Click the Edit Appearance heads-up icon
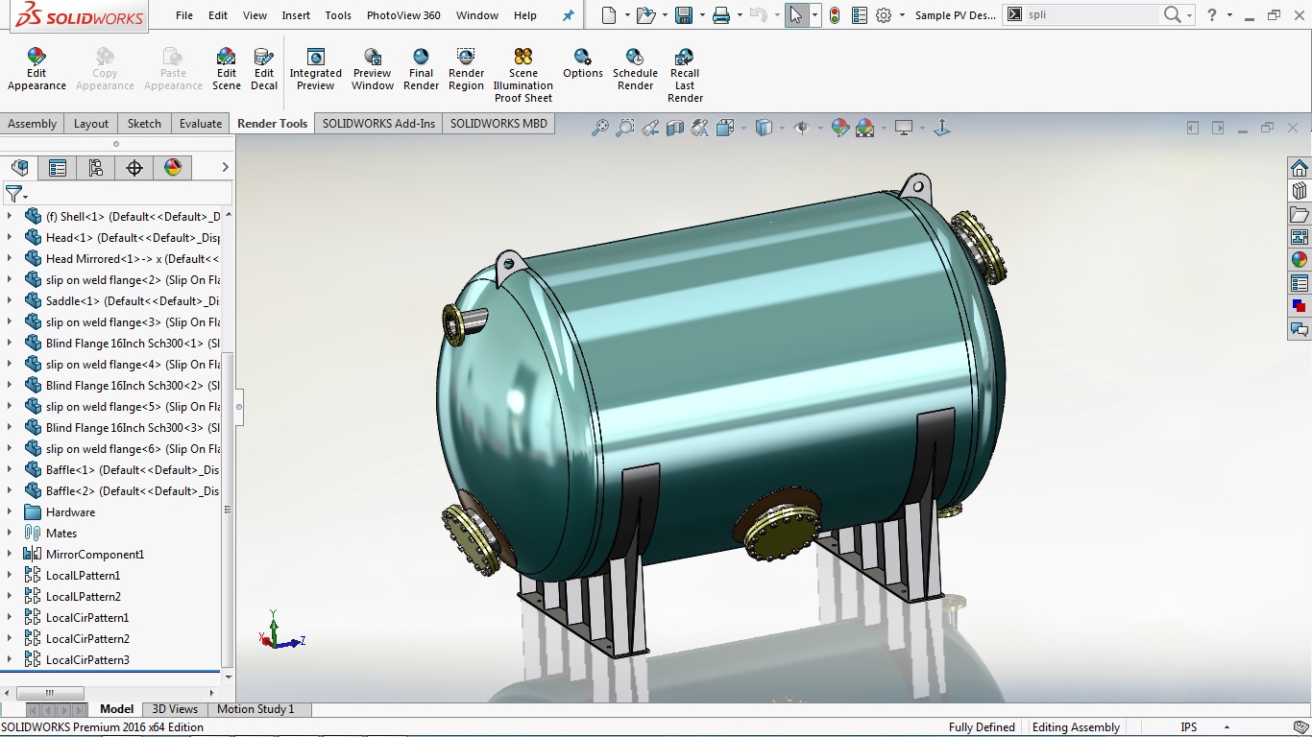This screenshot has width=1312, height=737. click(840, 128)
